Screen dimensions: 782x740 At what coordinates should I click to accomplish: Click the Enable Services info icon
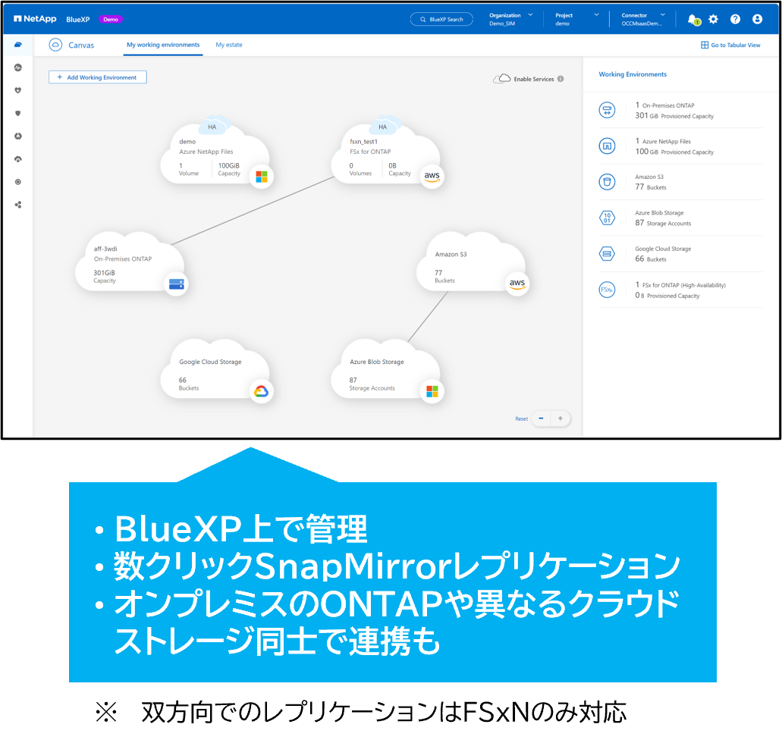tap(561, 79)
